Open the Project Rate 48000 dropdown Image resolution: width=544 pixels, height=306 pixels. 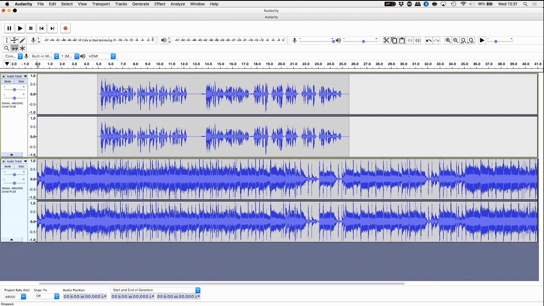coord(15,297)
